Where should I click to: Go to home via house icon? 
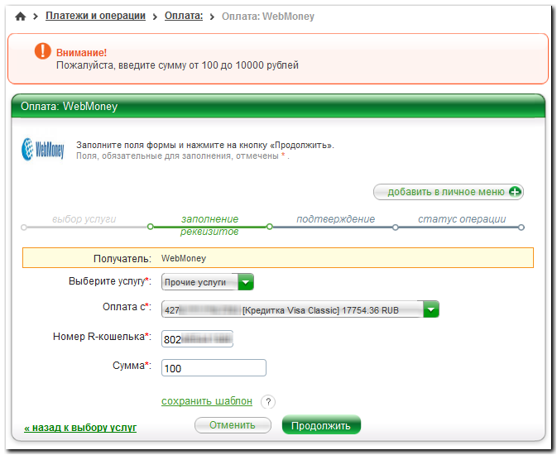point(21,17)
